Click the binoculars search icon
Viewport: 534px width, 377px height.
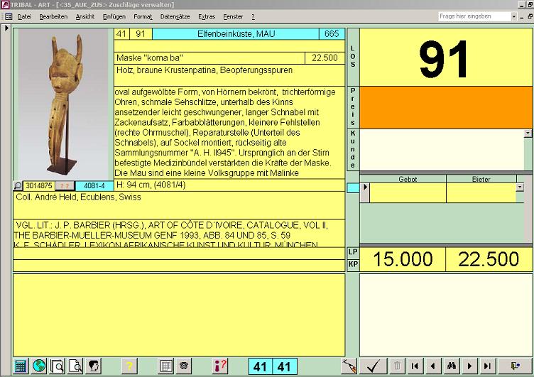point(450,366)
